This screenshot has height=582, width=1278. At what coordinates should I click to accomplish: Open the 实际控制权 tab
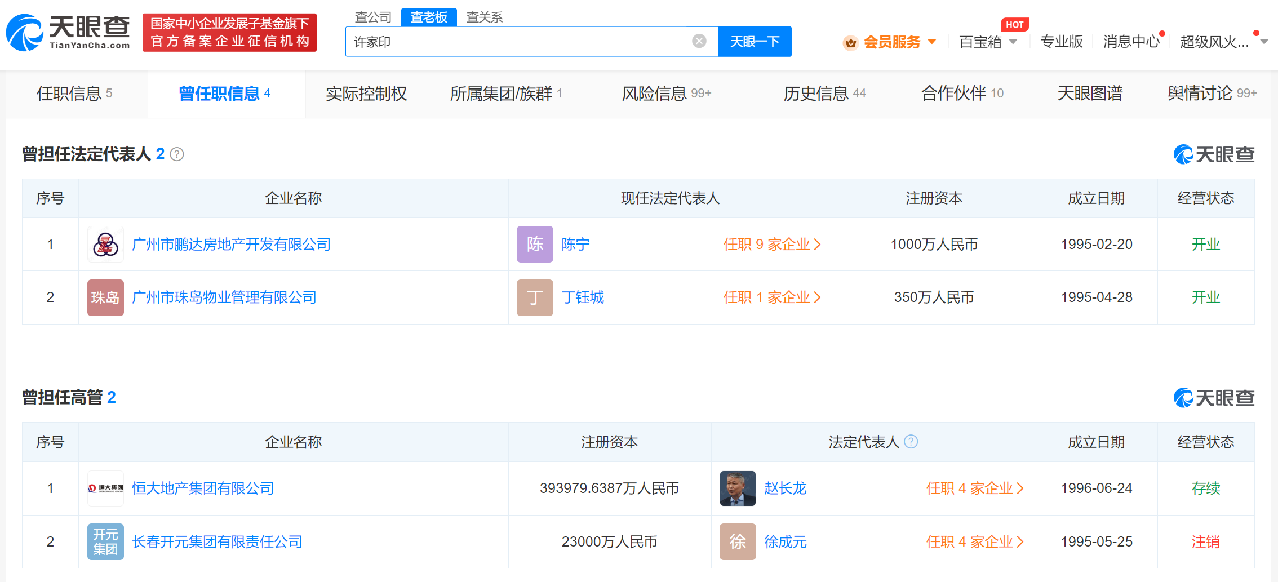point(366,94)
